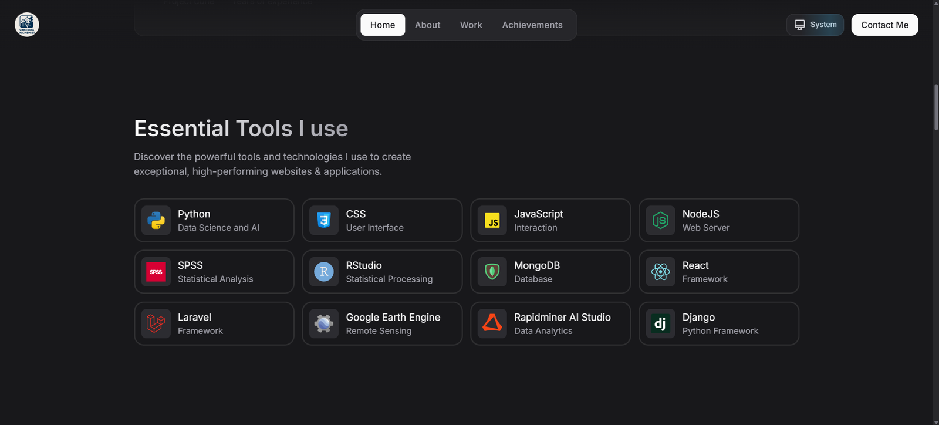Click the React atom icon
939x425 pixels.
click(660, 272)
